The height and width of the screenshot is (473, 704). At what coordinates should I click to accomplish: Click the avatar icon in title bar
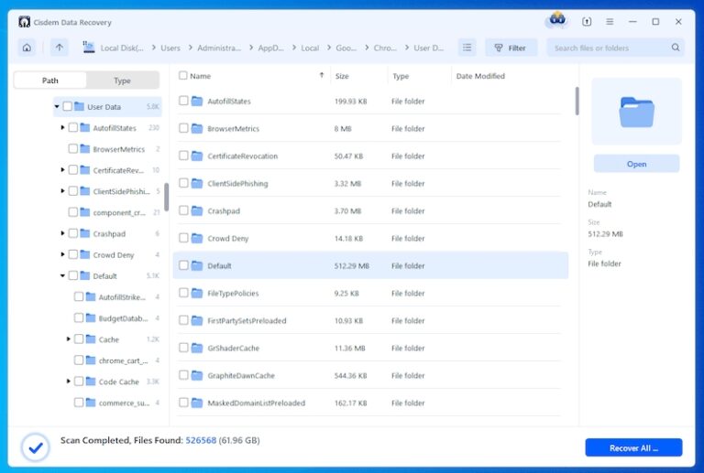(556, 20)
